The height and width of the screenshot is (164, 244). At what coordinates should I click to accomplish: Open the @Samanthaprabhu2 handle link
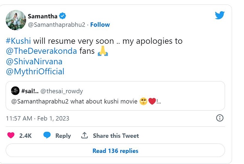57,25
